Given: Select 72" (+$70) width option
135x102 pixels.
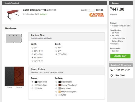Looking at the screenshot, I should [32, 61].
